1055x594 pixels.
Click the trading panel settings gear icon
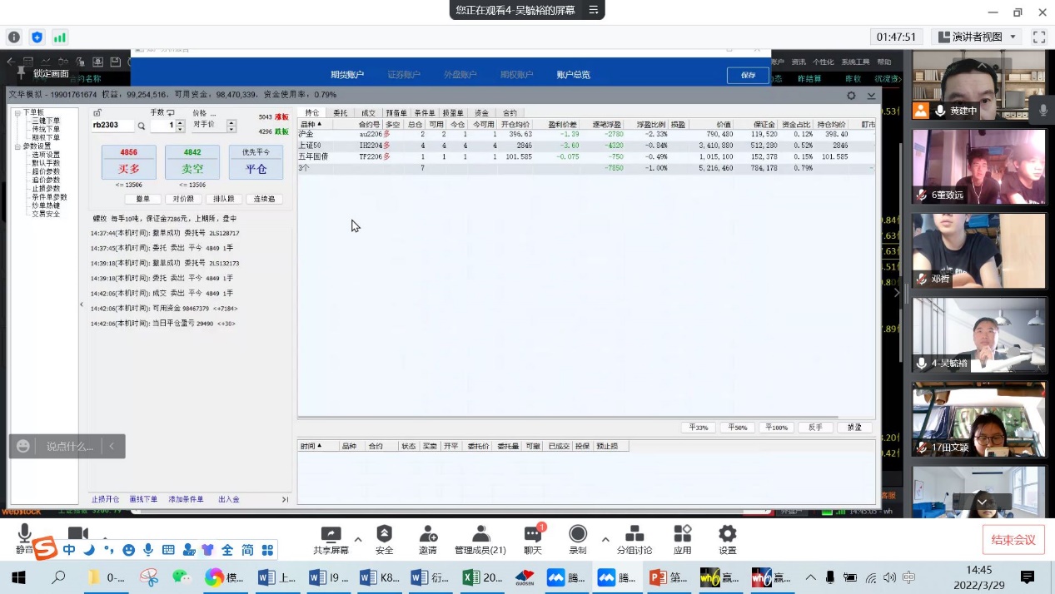tap(851, 96)
